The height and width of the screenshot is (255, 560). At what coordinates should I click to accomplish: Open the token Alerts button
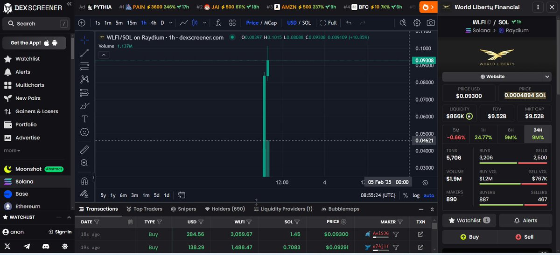point(525,221)
